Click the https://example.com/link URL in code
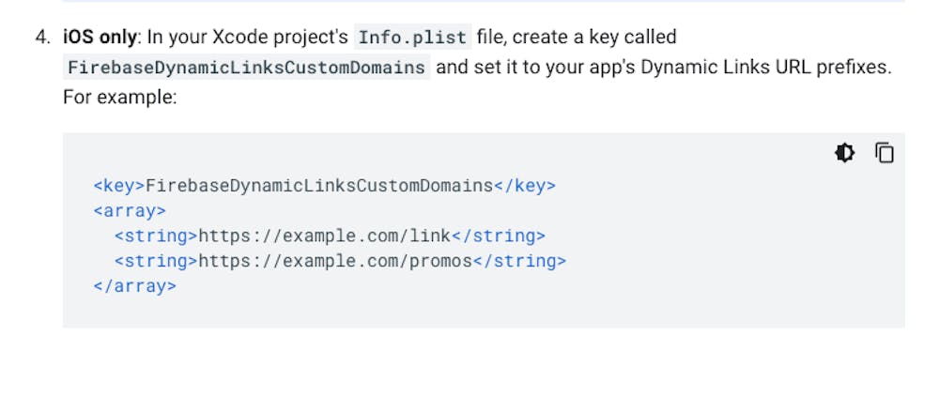 [x=325, y=236]
